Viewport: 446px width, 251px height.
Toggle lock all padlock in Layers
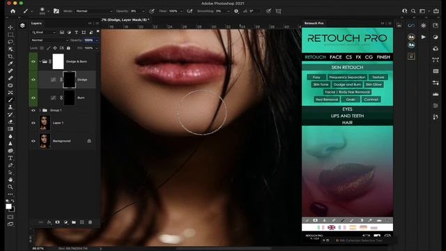[68, 48]
